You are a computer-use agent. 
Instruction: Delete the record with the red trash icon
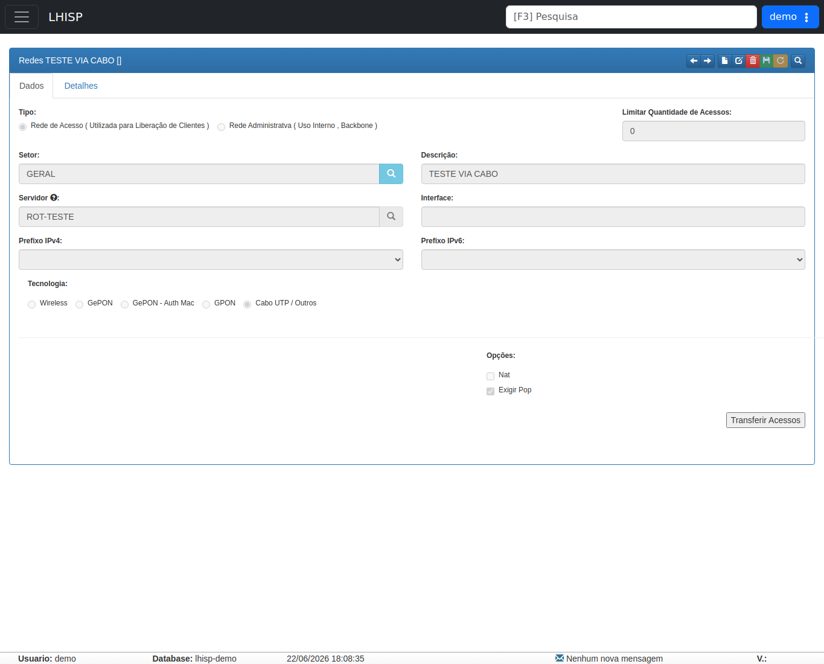(753, 61)
